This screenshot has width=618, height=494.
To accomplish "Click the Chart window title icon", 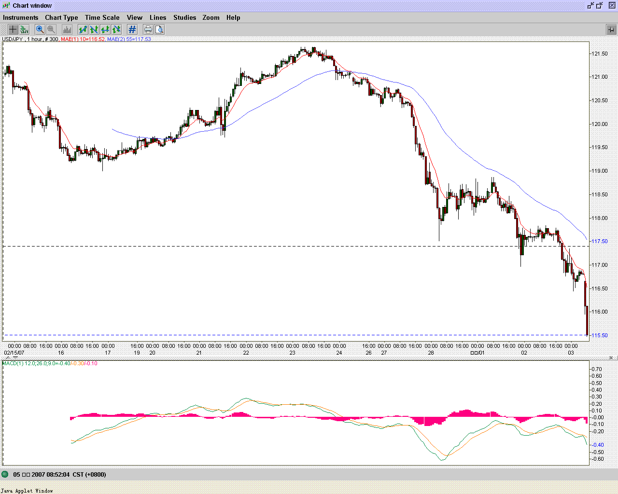I will click(x=6, y=5).
